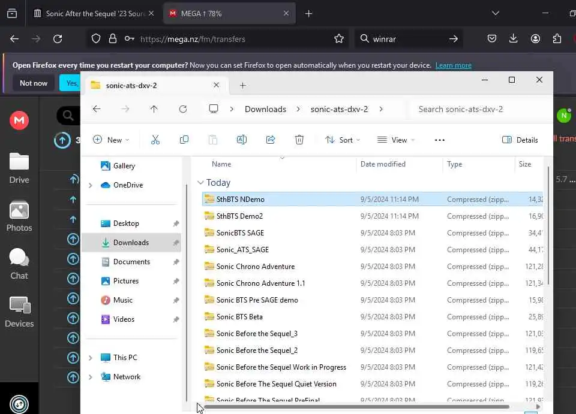This screenshot has width=576, height=414.
Task: Click the chevron after sonic-ats-dxv-2 breadcrumb
Action: [381, 109]
